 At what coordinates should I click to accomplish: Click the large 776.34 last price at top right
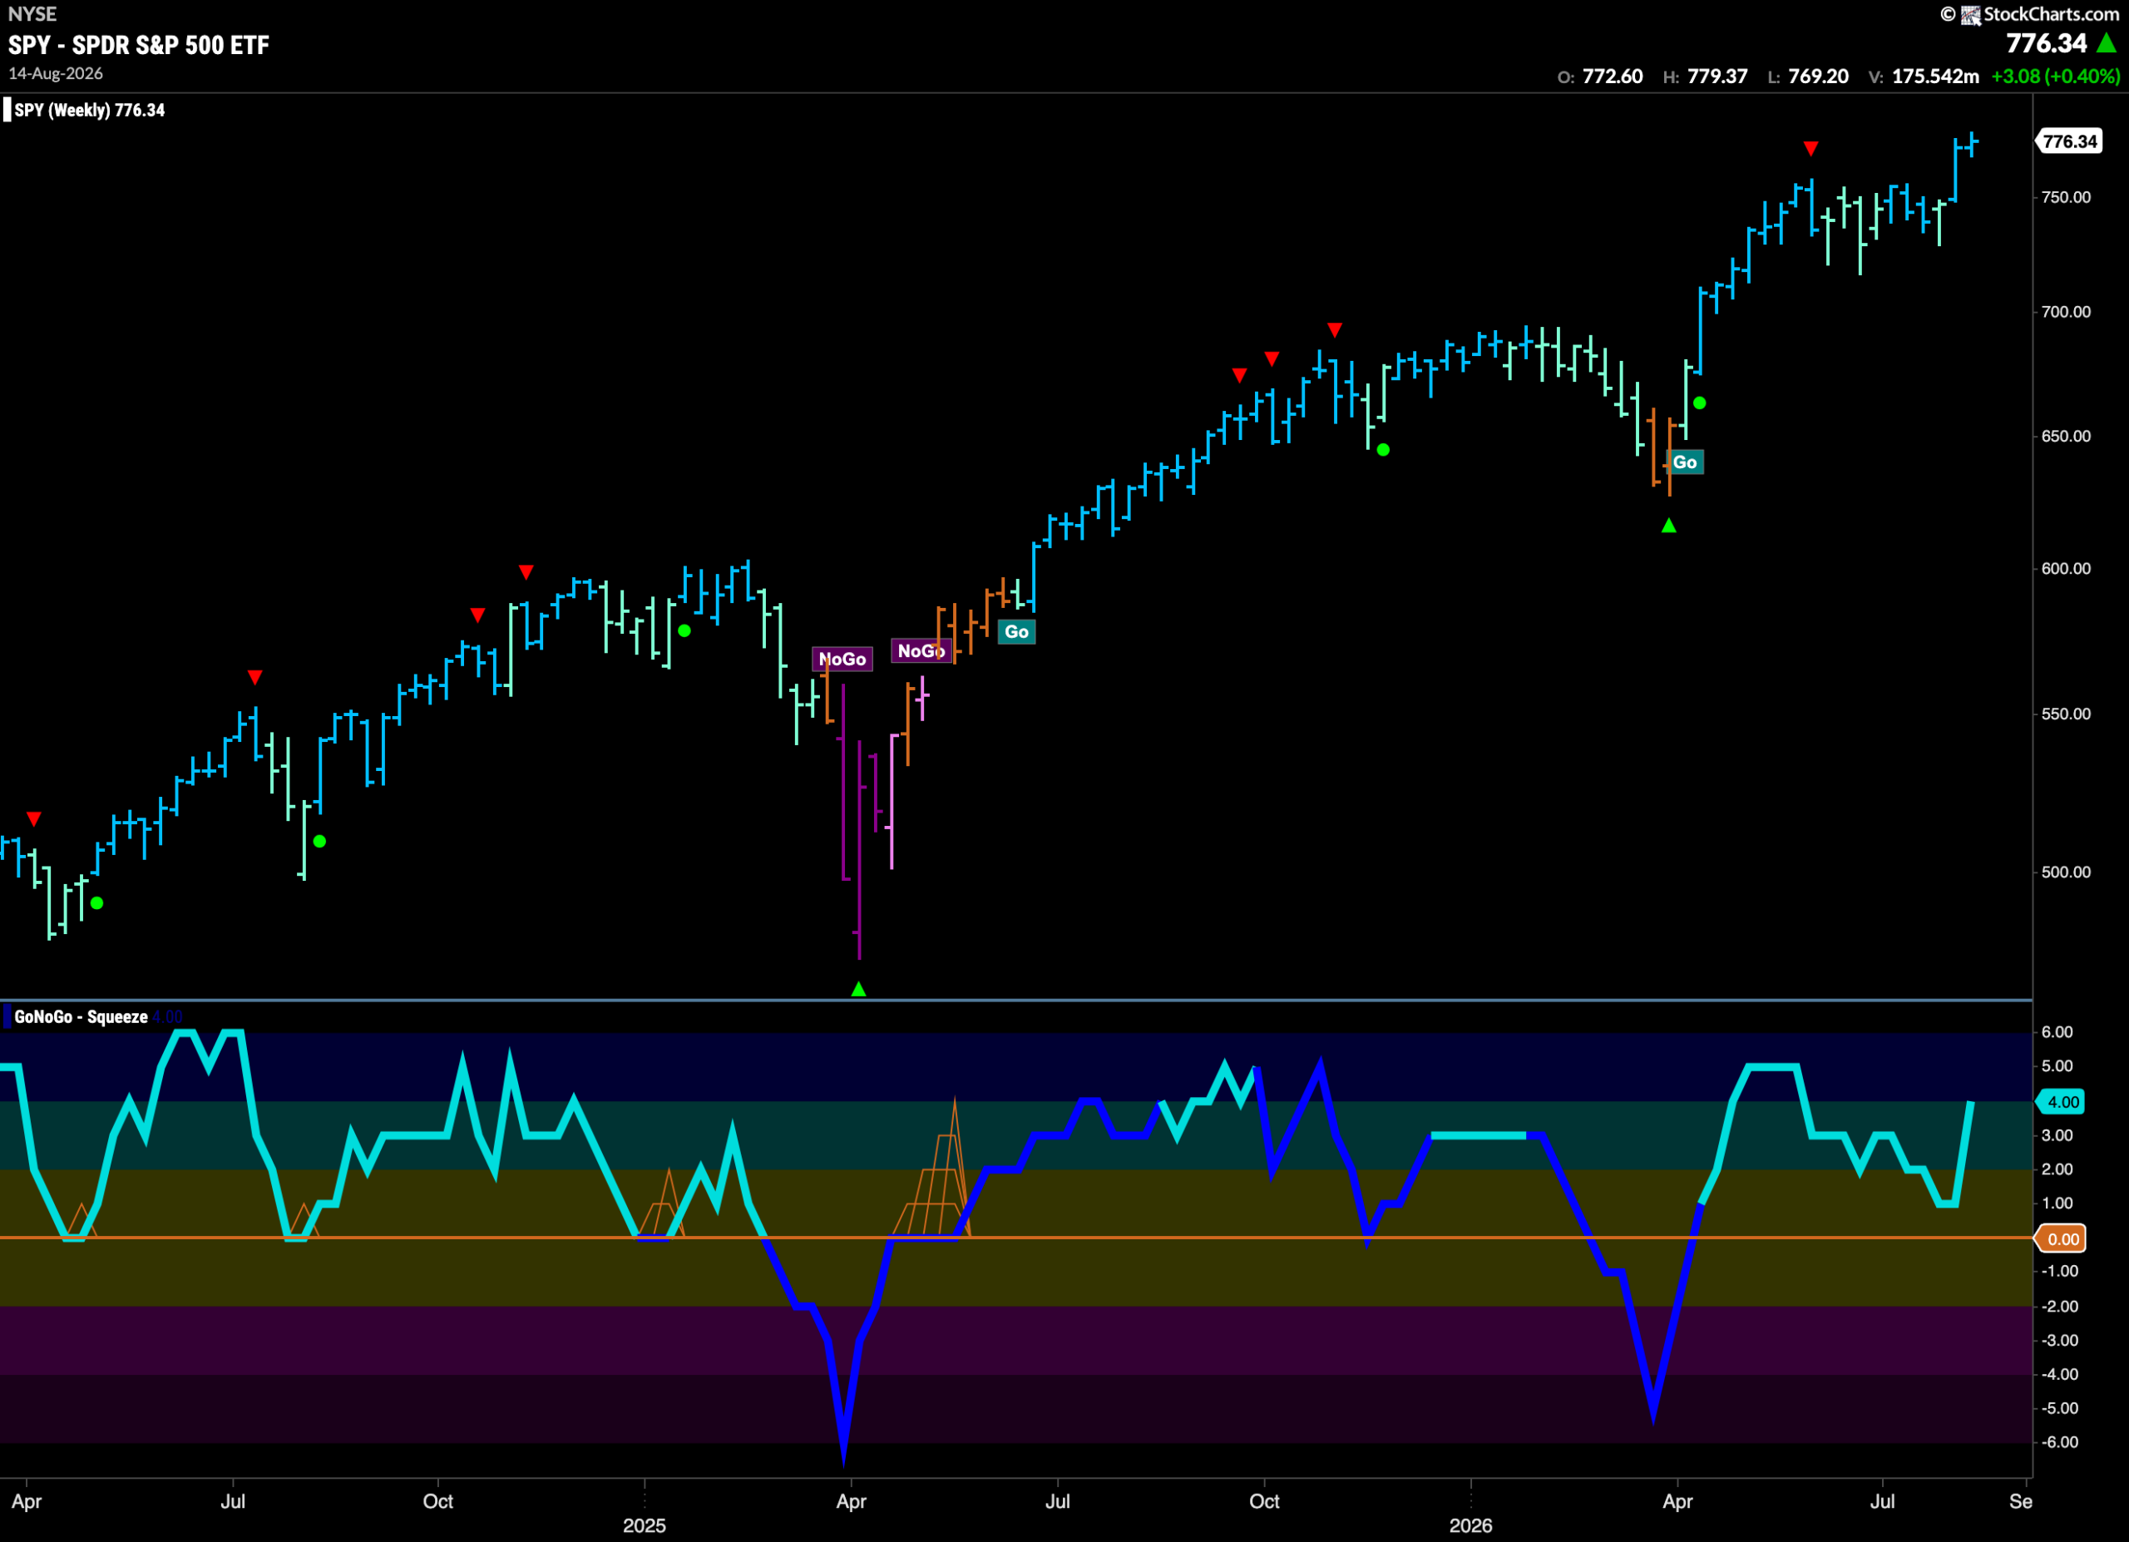pos(2047,43)
